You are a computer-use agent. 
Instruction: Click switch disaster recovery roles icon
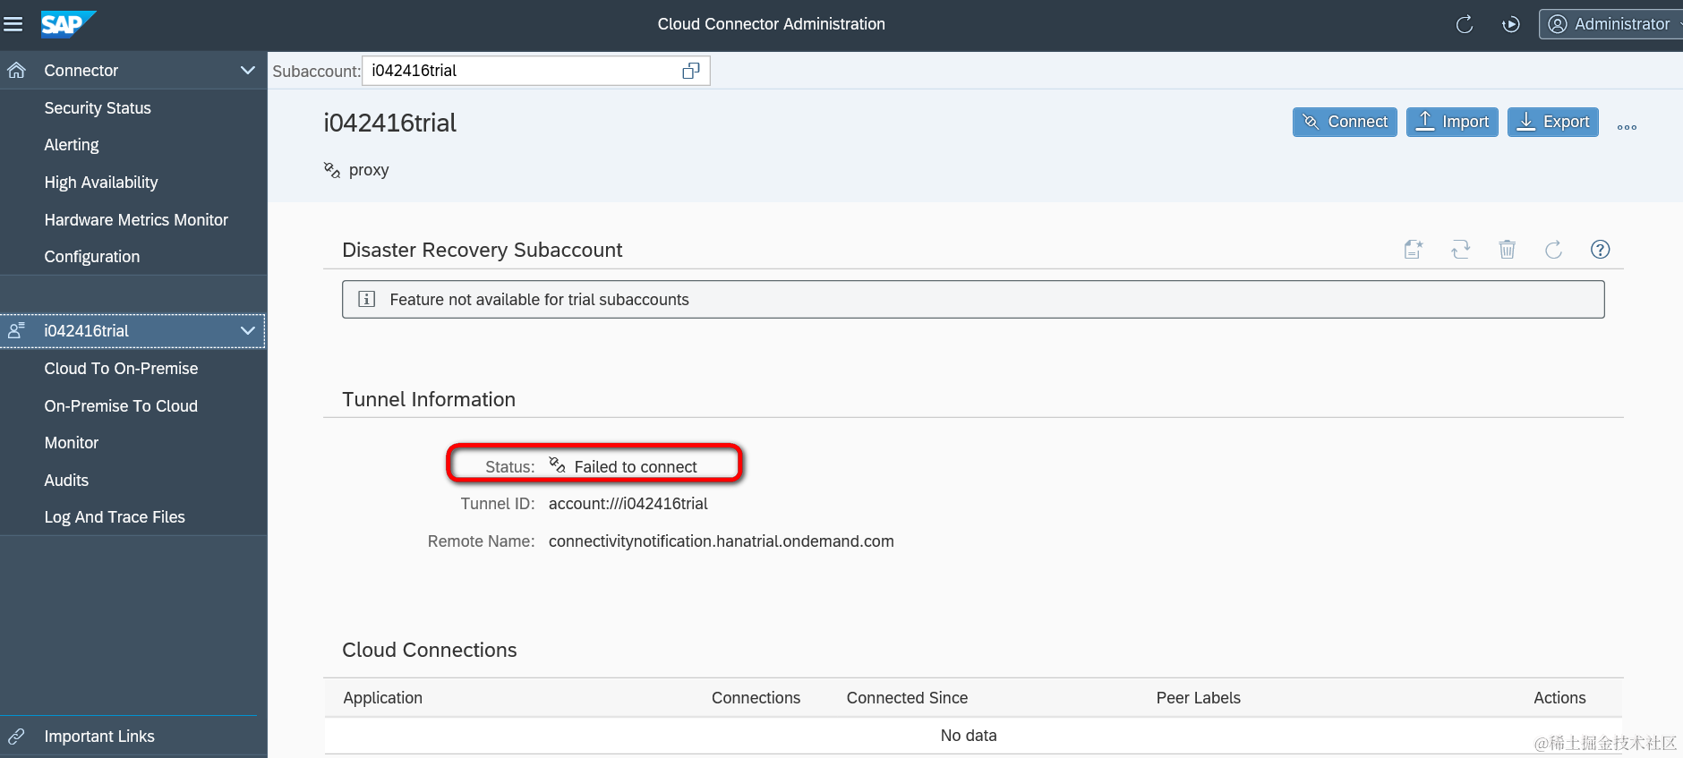[1461, 250]
